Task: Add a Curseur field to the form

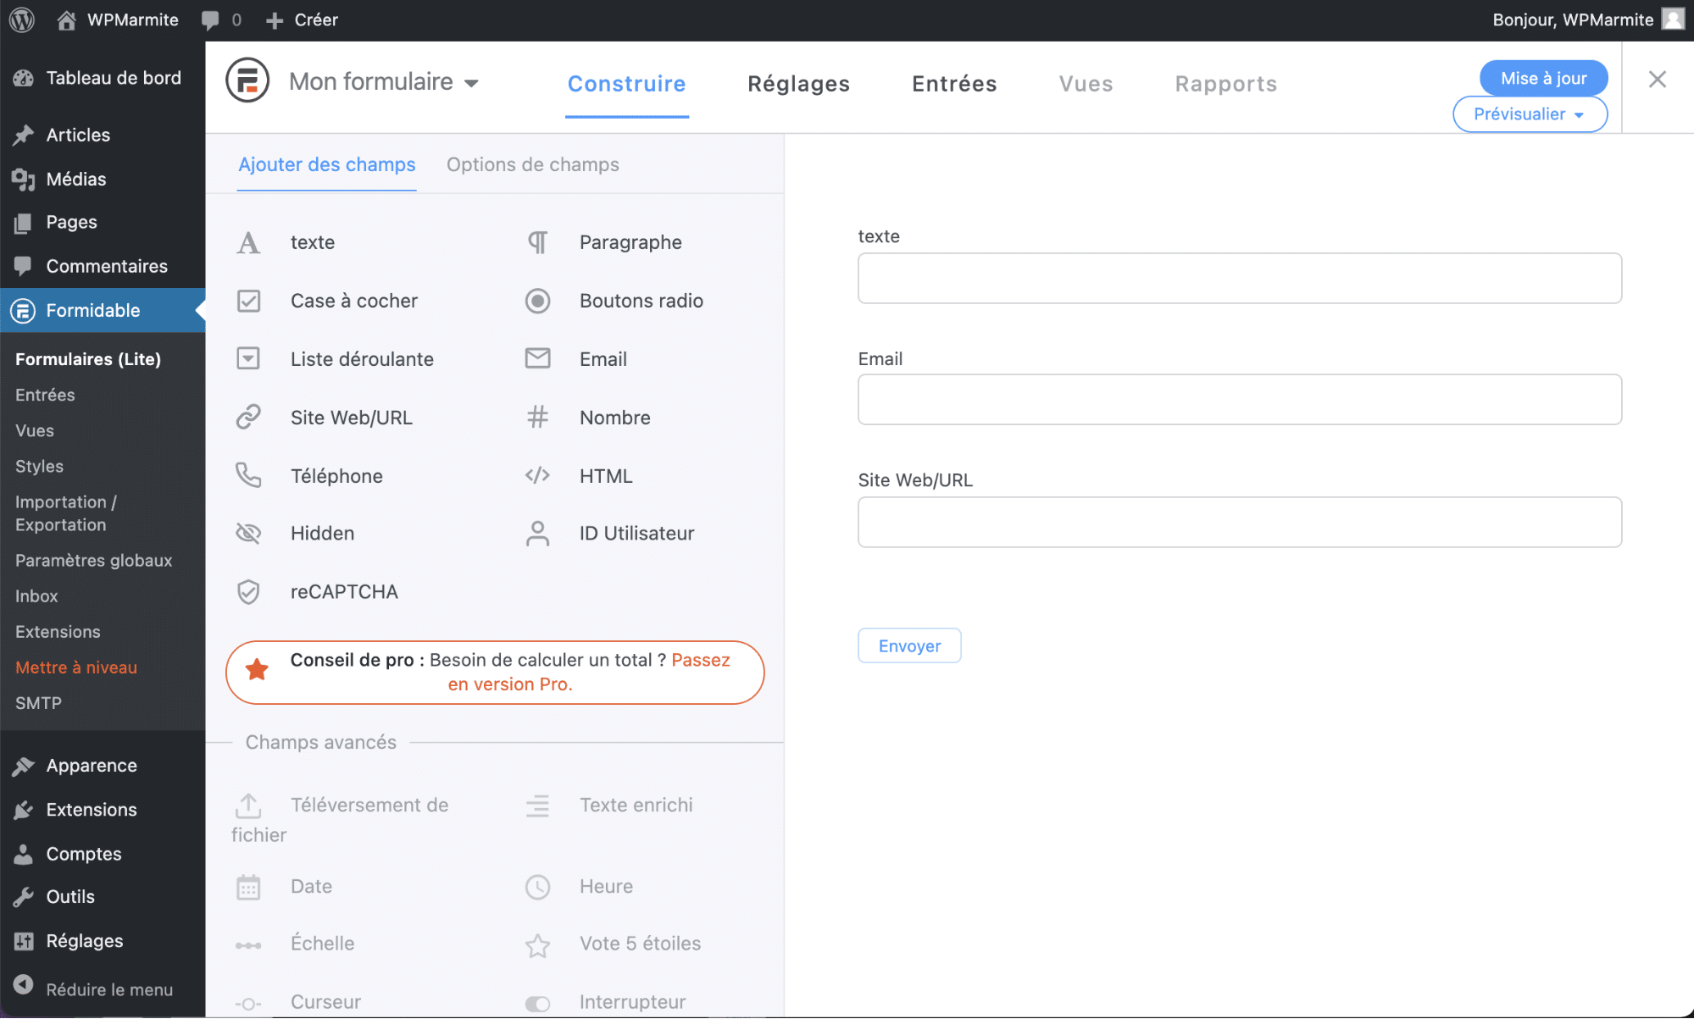Action: (x=325, y=1000)
